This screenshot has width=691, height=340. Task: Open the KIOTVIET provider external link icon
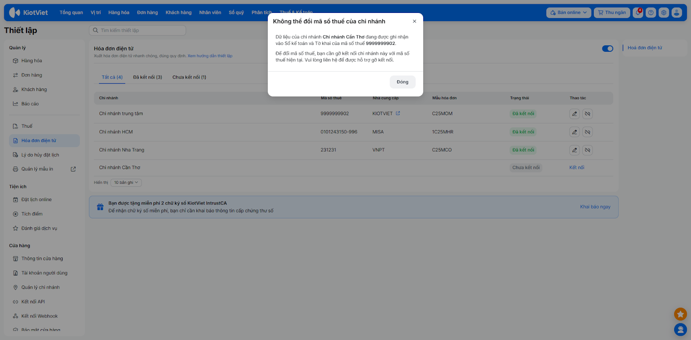(398, 113)
